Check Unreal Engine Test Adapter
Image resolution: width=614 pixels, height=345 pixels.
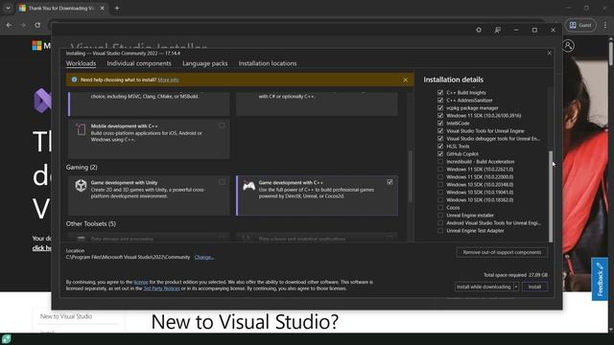(x=440, y=230)
